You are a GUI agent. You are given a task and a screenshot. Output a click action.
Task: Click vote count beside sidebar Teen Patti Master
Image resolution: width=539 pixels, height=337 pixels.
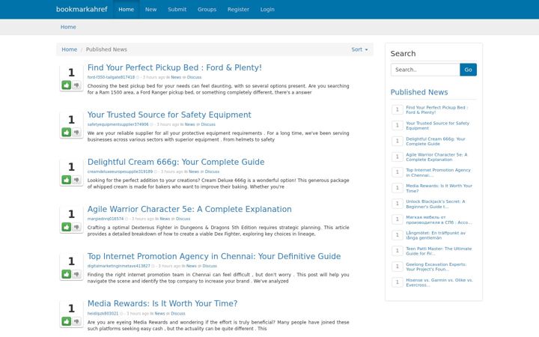(x=398, y=251)
